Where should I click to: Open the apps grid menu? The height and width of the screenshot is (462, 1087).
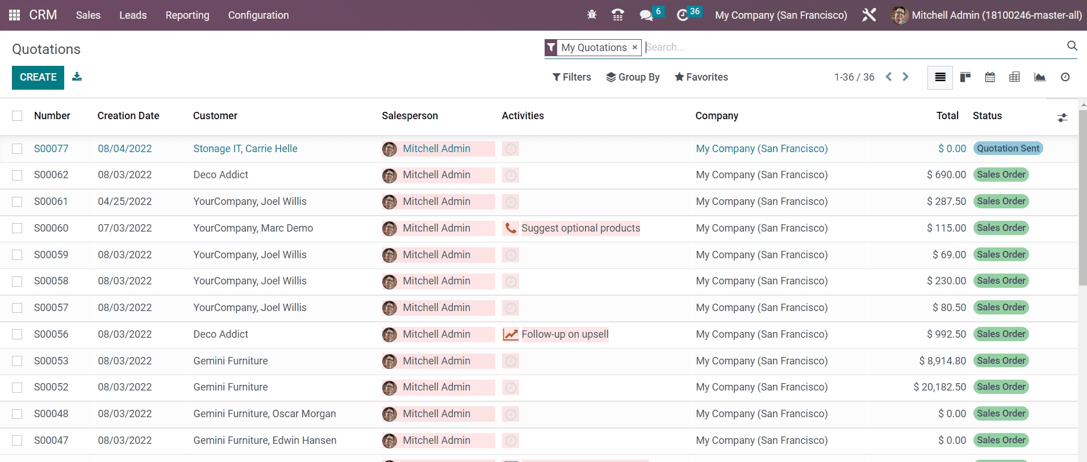click(15, 15)
